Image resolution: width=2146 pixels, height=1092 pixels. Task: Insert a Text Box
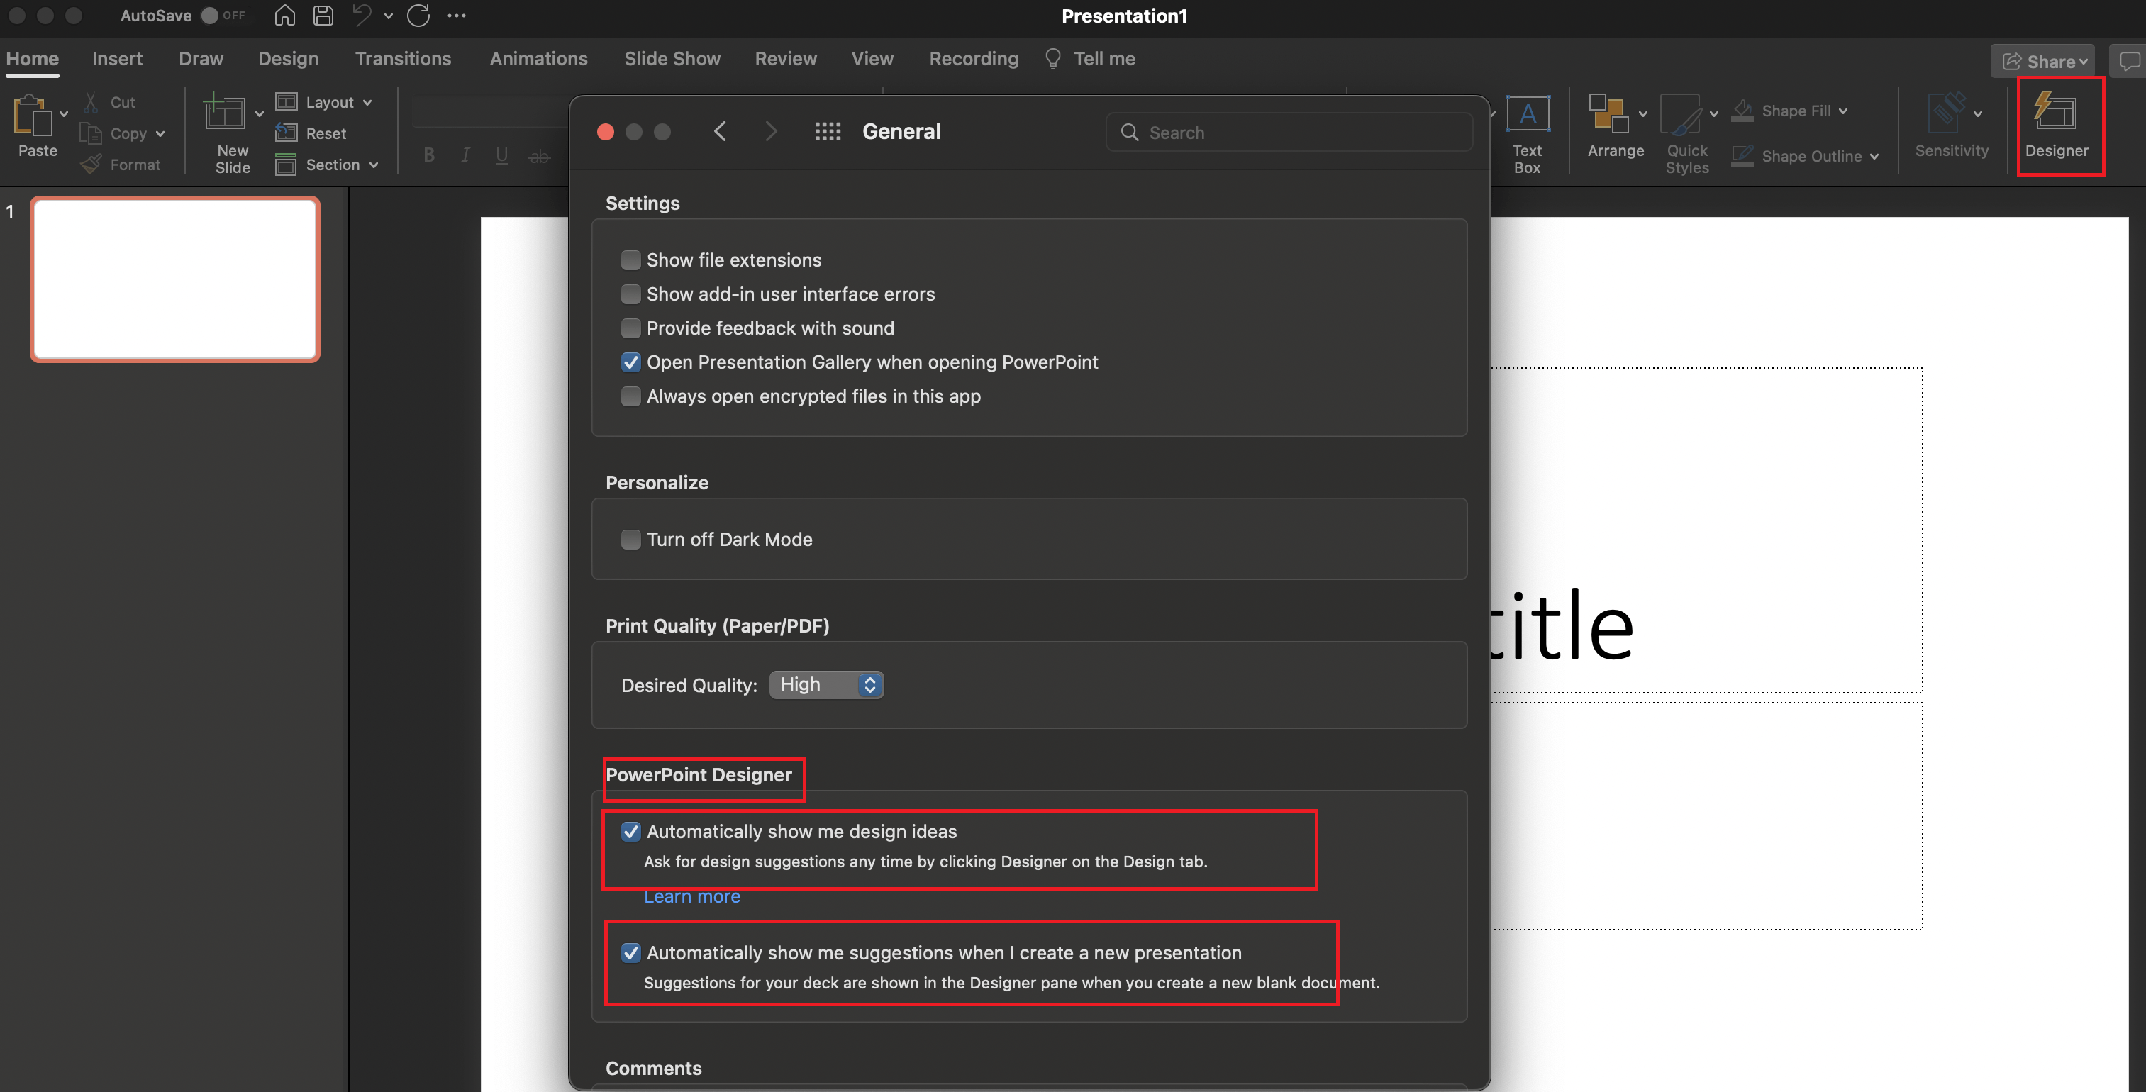pos(1526,115)
